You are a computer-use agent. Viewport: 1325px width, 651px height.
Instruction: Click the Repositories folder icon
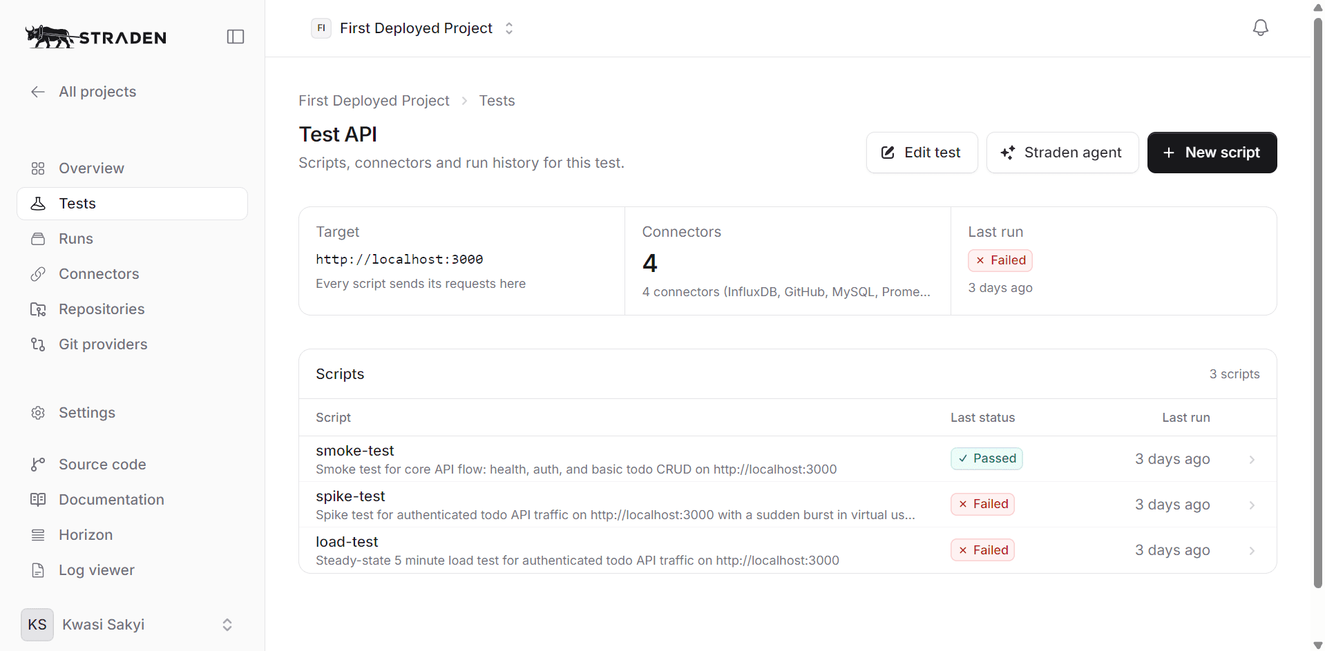[x=38, y=309]
